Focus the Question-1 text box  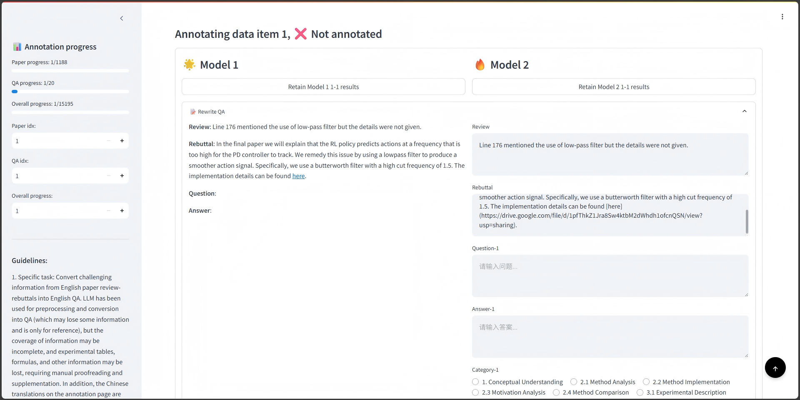610,276
